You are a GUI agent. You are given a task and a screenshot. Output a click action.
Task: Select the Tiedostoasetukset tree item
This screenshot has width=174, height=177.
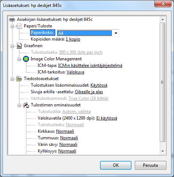pyautogui.click(x=41, y=79)
